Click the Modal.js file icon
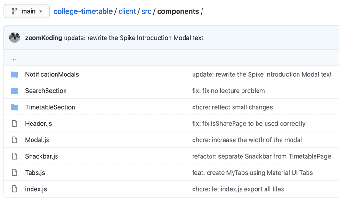Image resolution: width=339 pixels, height=201 pixels. tap(15, 140)
